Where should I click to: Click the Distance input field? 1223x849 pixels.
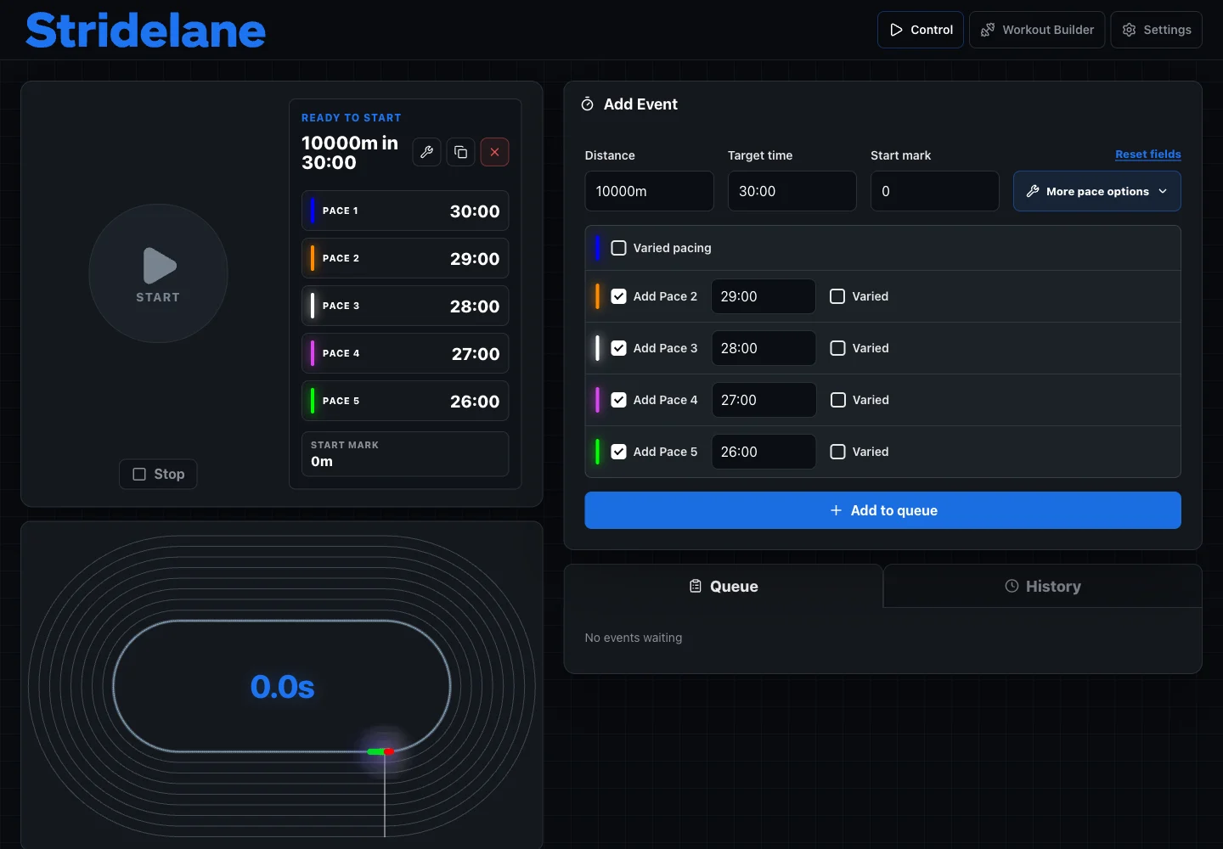click(x=649, y=191)
